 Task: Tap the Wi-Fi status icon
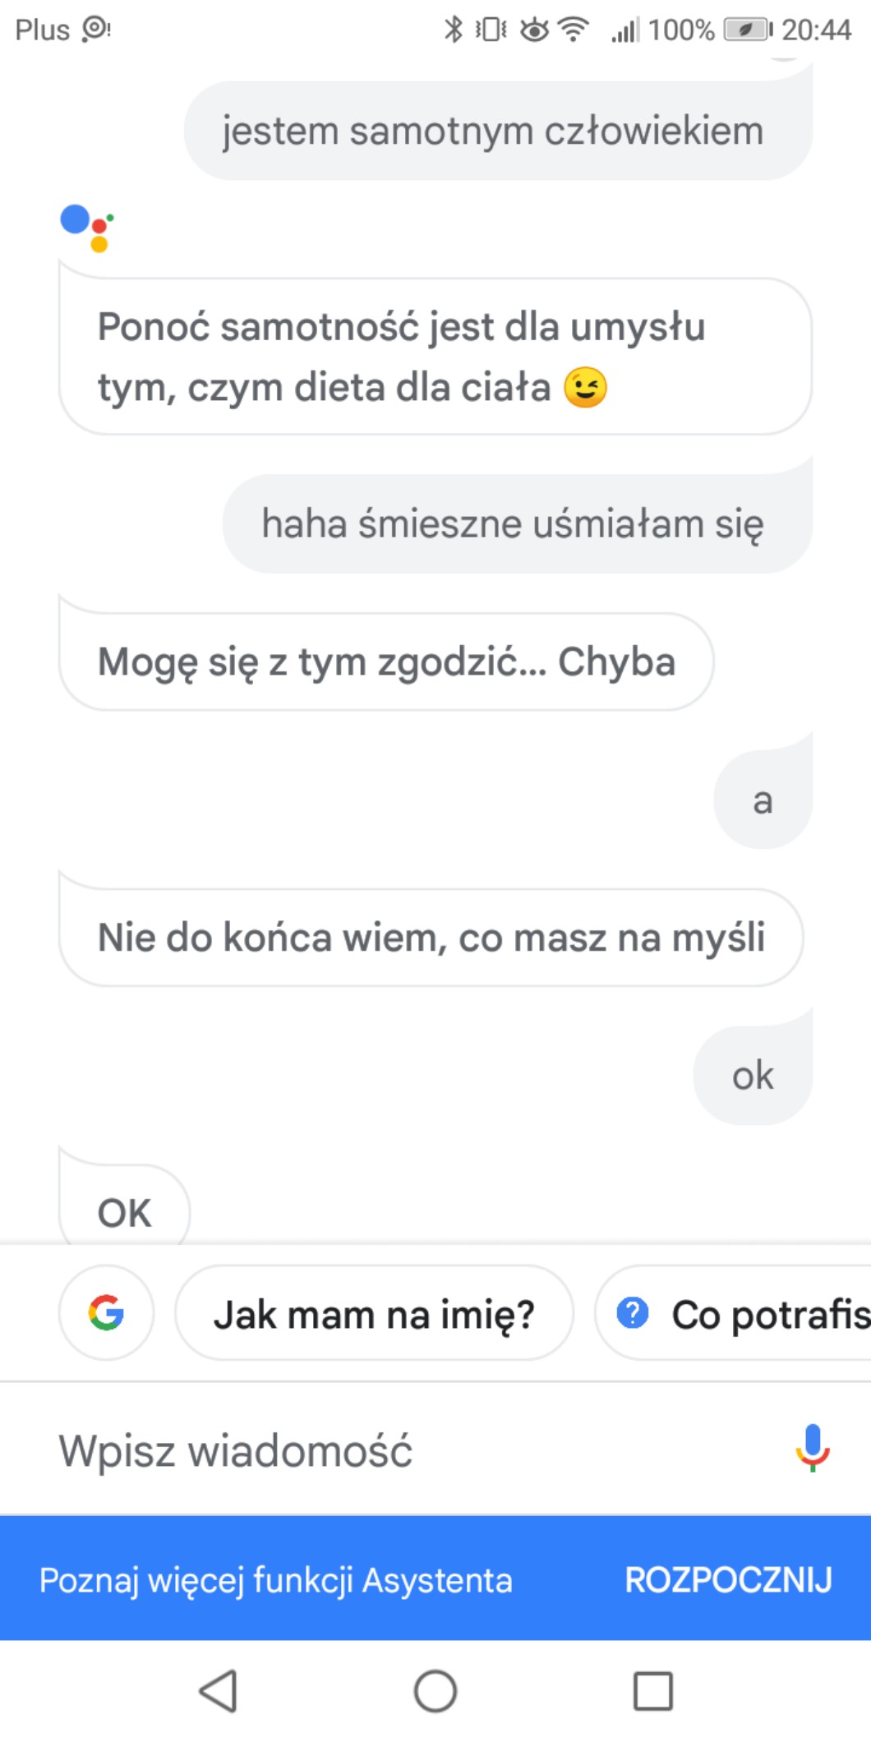(574, 30)
